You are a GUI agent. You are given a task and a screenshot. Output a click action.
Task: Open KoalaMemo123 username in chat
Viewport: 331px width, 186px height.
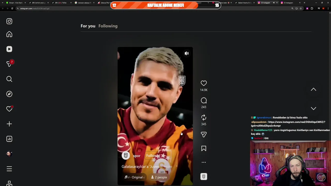click(x=263, y=130)
